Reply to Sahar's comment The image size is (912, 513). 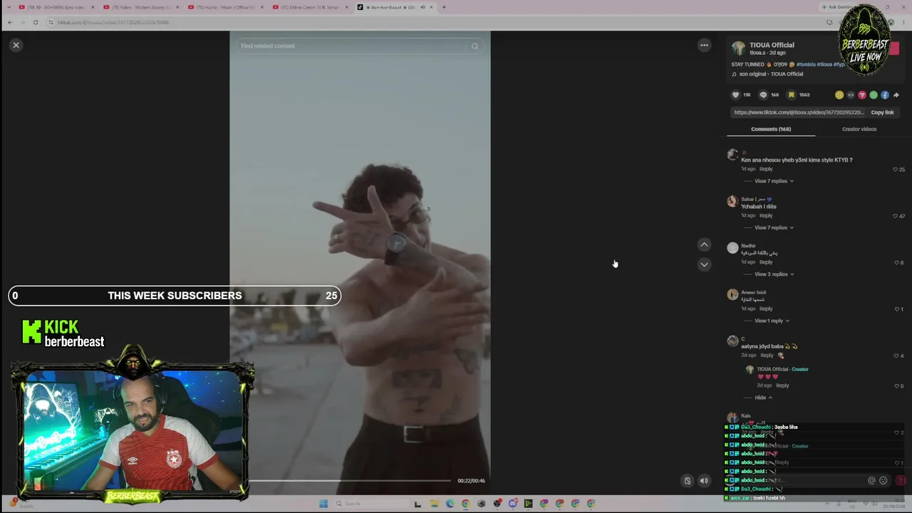tap(766, 215)
